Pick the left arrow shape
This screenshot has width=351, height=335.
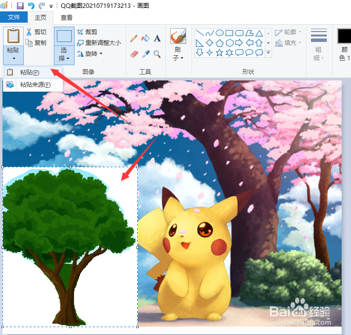[249, 43]
